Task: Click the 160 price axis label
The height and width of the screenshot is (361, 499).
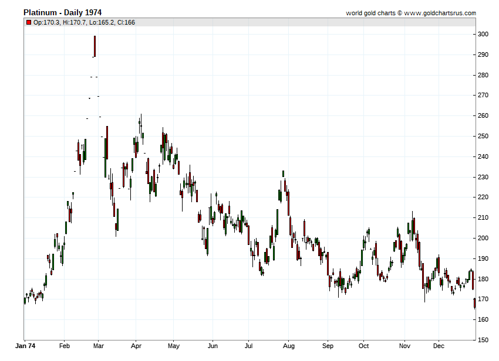Action: point(483,320)
